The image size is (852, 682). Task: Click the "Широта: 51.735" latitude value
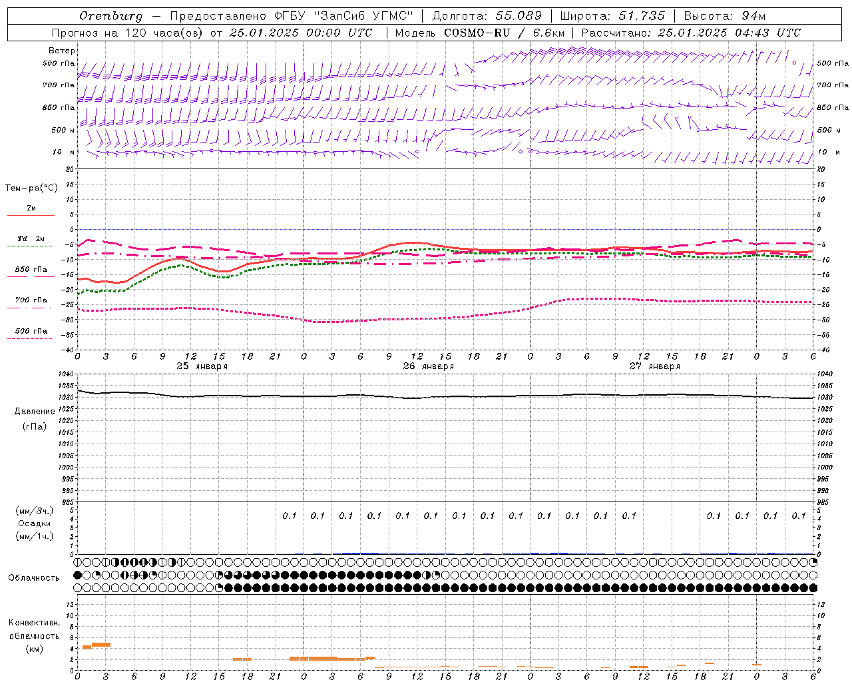(612, 16)
